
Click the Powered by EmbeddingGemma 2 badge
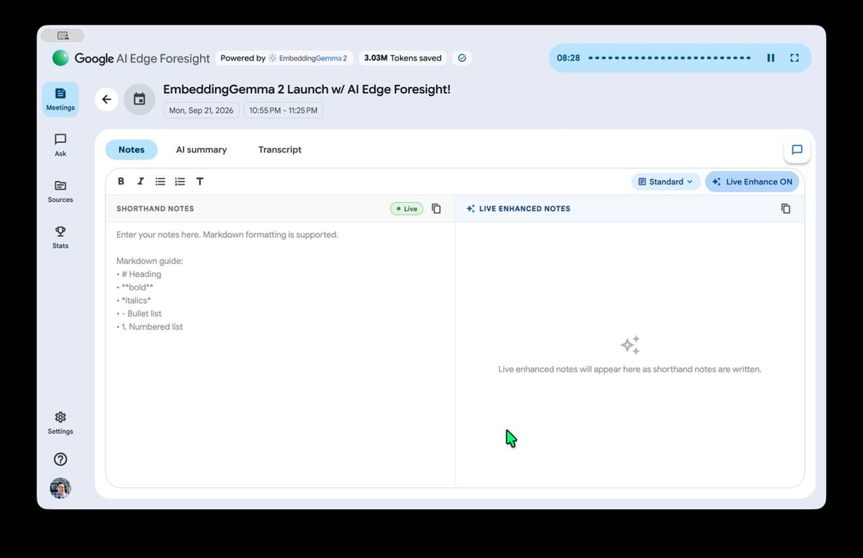284,57
